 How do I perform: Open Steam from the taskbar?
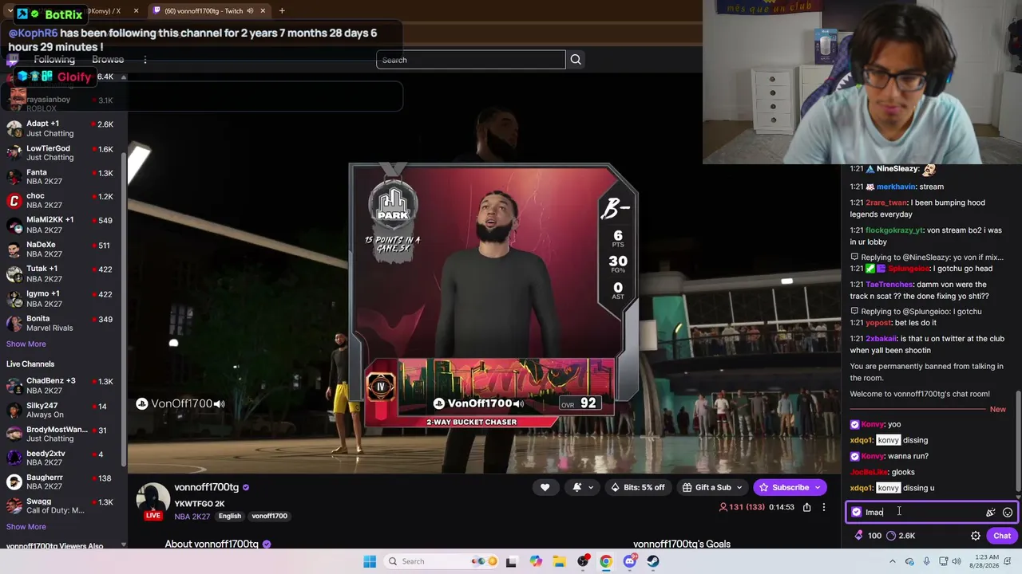click(x=653, y=561)
